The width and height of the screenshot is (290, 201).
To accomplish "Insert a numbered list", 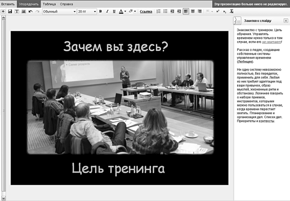I will pos(159,11).
